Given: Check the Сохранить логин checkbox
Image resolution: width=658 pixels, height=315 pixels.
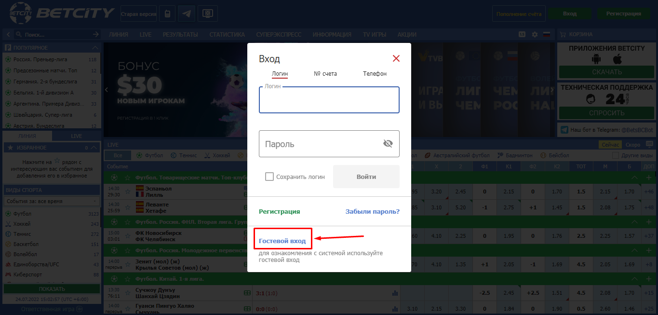Looking at the screenshot, I should [x=269, y=177].
